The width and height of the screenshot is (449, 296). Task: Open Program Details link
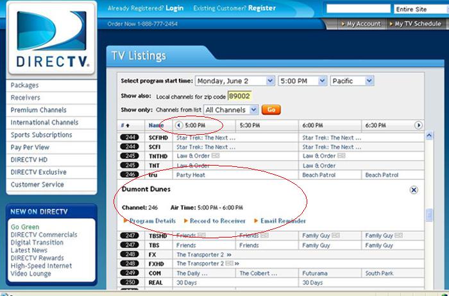pos(153,221)
